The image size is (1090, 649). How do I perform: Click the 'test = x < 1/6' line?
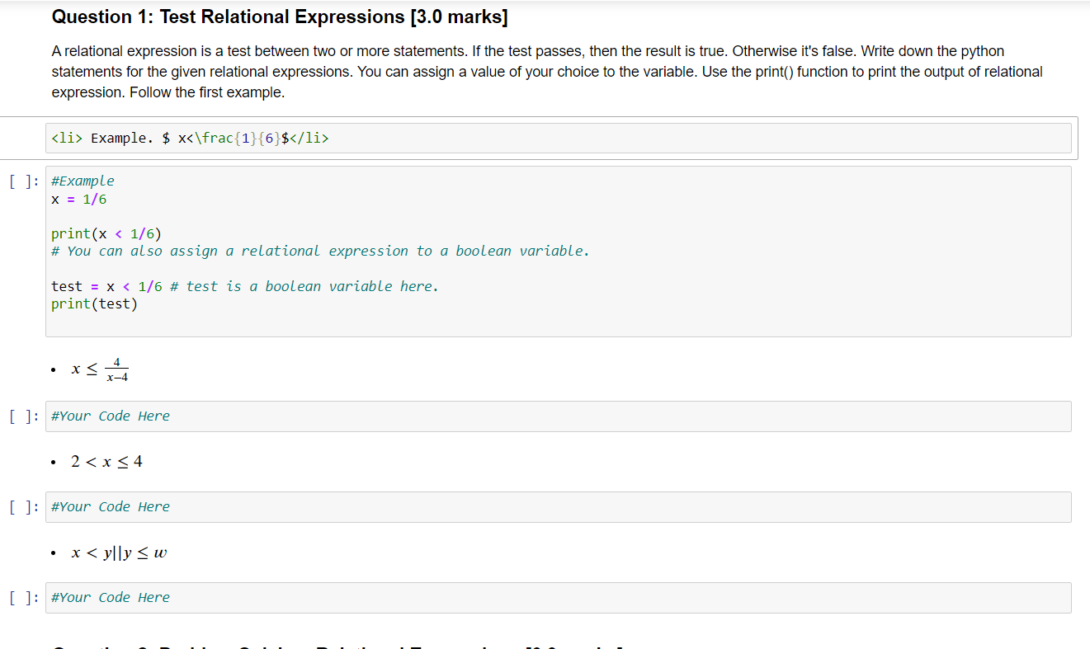click(x=107, y=285)
